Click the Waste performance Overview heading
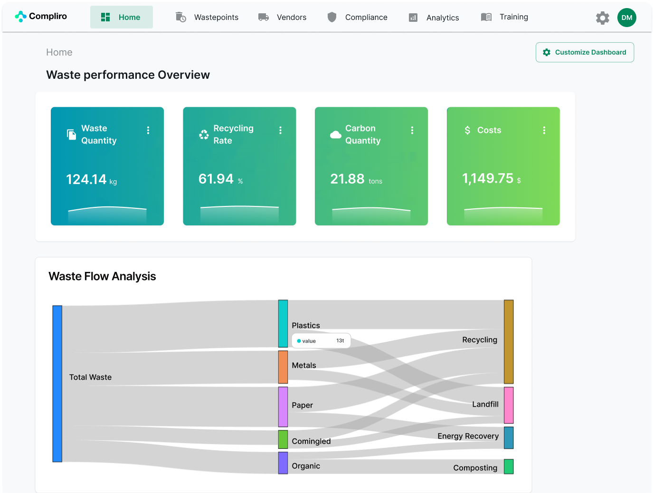The height and width of the screenshot is (493, 653). click(128, 74)
